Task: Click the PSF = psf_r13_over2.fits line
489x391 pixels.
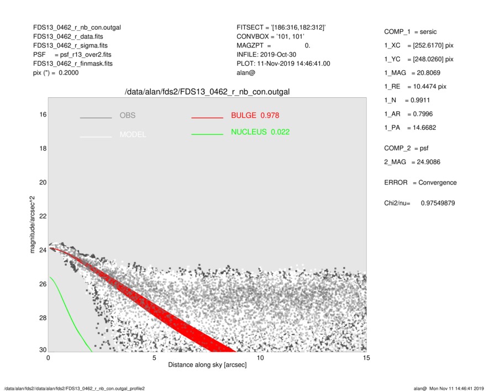Action: tap(72, 55)
